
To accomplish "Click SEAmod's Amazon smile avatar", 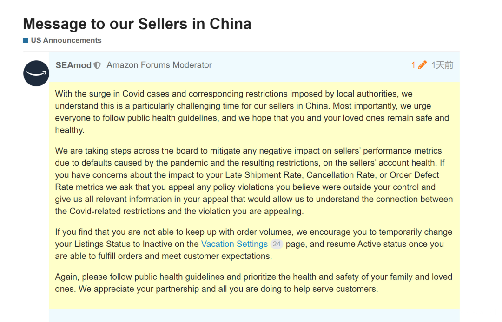I will (36, 73).
